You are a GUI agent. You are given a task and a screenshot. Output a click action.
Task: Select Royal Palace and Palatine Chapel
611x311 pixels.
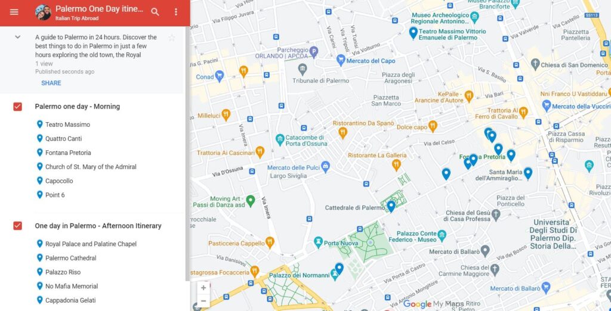click(x=91, y=244)
